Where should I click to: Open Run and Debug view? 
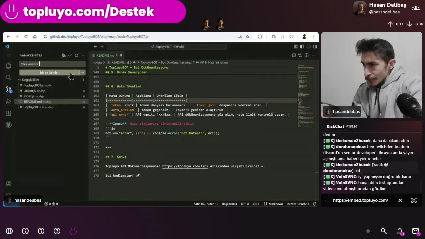click(x=9, y=101)
